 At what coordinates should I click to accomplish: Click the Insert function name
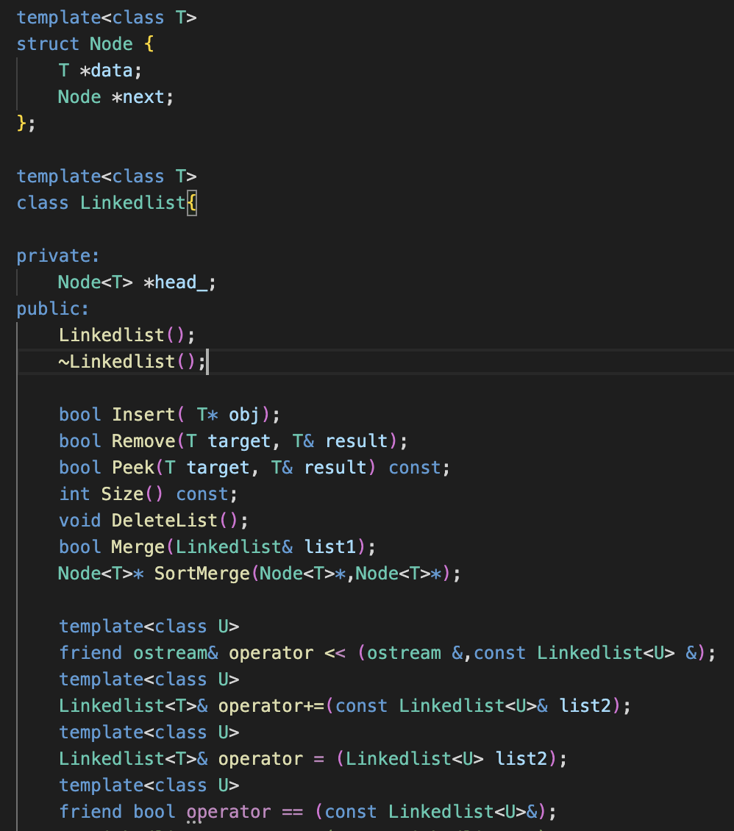(x=143, y=414)
